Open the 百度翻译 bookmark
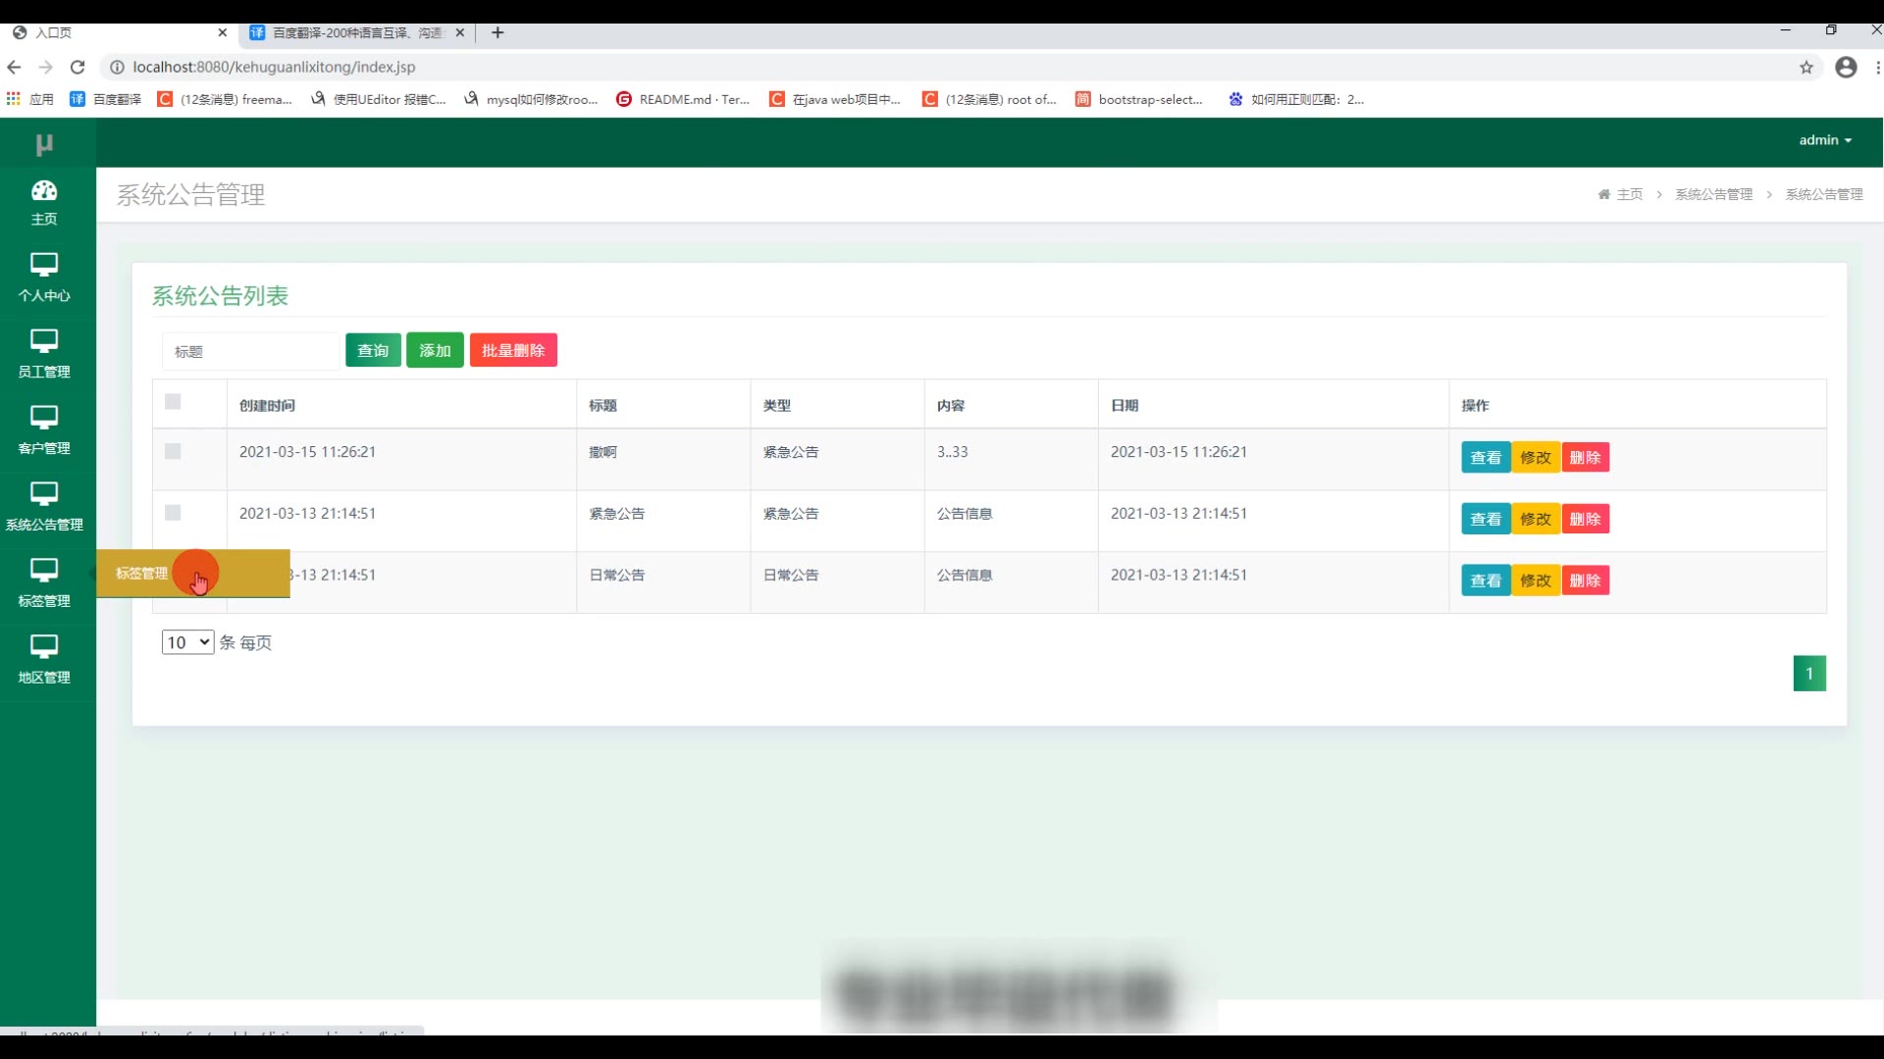The height and width of the screenshot is (1059, 1884). click(x=106, y=99)
